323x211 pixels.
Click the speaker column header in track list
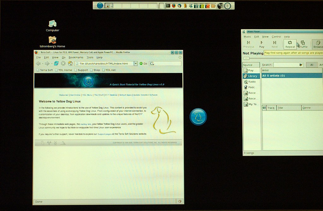pos(264,108)
